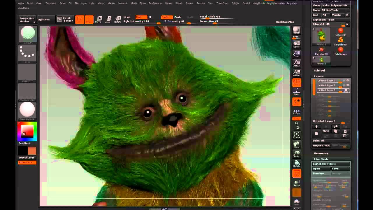The width and height of the screenshot is (373, 210).
Task: Select the SimpleBrush tool
Action: tap(340, 41)
